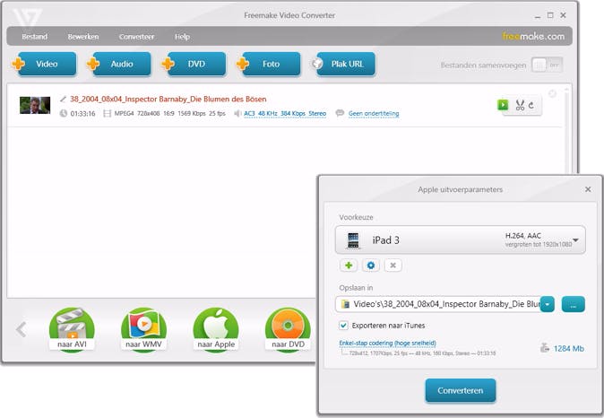Choose naar Apple output format
Image resolution: width=604 pixels, height=418 pixels.
pos(216,329)
